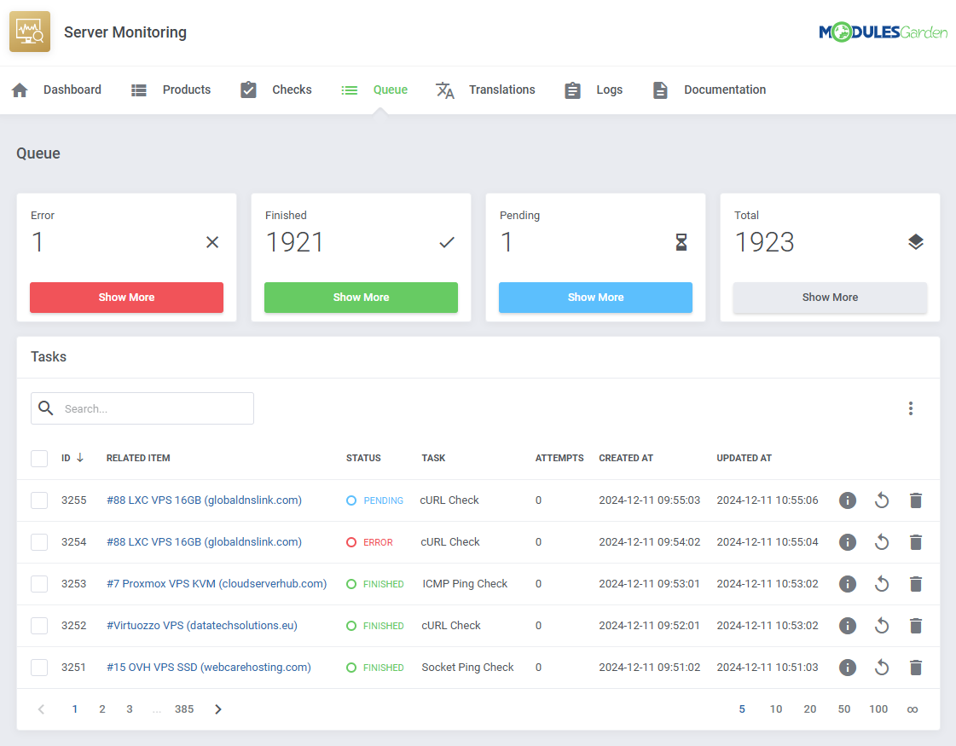Screen dimensions: 956x746
Task: Check the box for task 3251
Action: pyautogui.click(x=39, y=668)
